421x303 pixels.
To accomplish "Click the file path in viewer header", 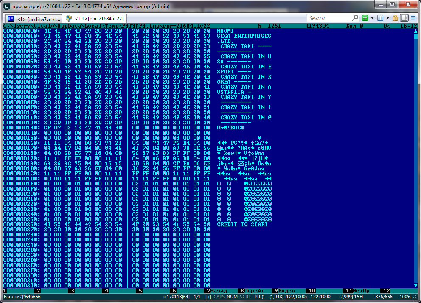I will 107,26.
